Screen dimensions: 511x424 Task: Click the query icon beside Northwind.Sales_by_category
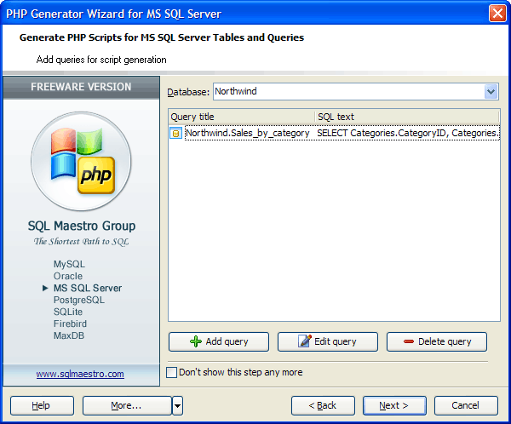click(x=175, y=133)
